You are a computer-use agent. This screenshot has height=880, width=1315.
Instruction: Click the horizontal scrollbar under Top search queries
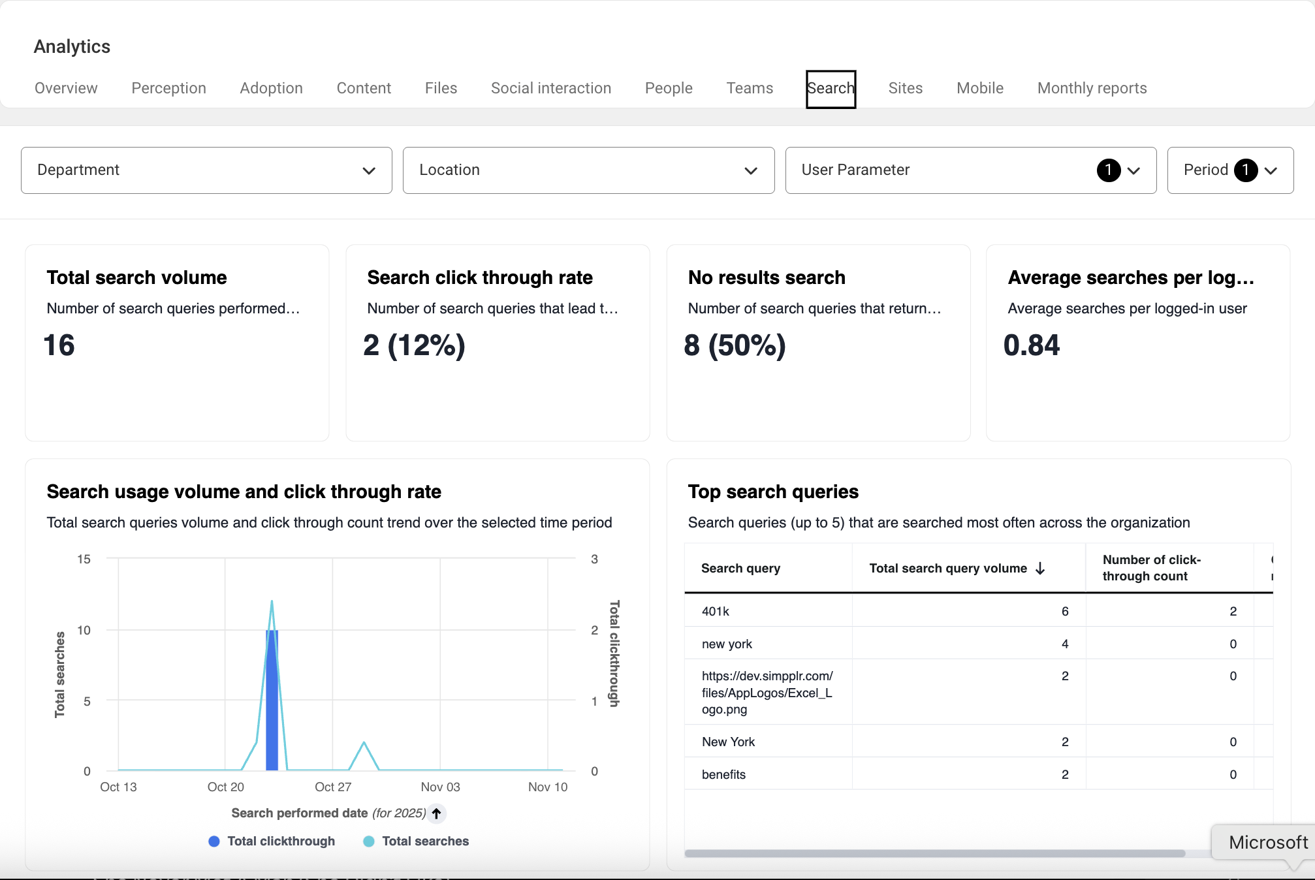click(x=934, y=853)
